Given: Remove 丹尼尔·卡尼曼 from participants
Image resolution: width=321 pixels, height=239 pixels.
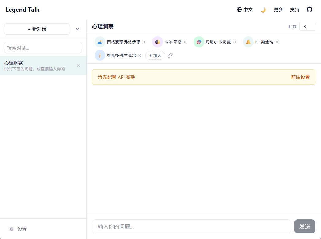Looking at the screenshot, I should tap(235, 42).
